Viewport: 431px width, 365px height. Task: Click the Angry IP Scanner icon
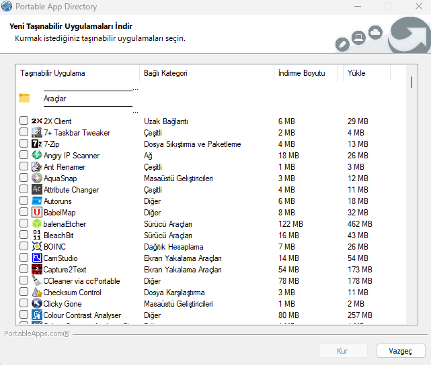coord(36,155)
